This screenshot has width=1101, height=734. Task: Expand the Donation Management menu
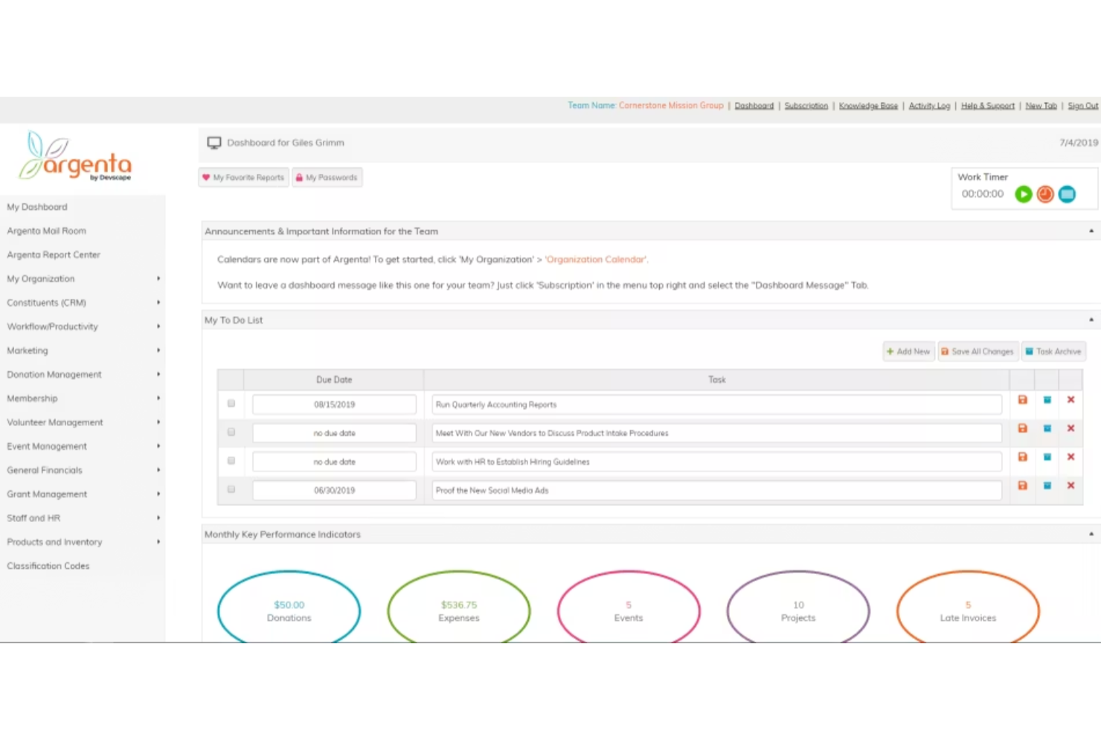(x=54, y=374)
